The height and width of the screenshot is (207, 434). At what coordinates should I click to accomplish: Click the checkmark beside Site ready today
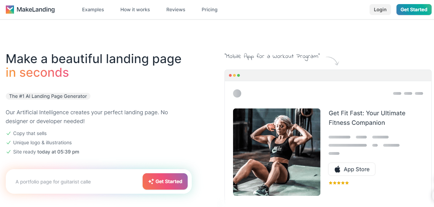(x=9, y=152)
